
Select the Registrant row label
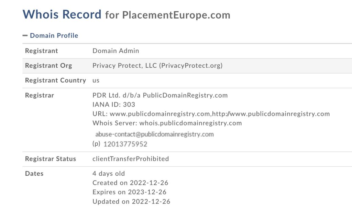click(x=42, y=51)
